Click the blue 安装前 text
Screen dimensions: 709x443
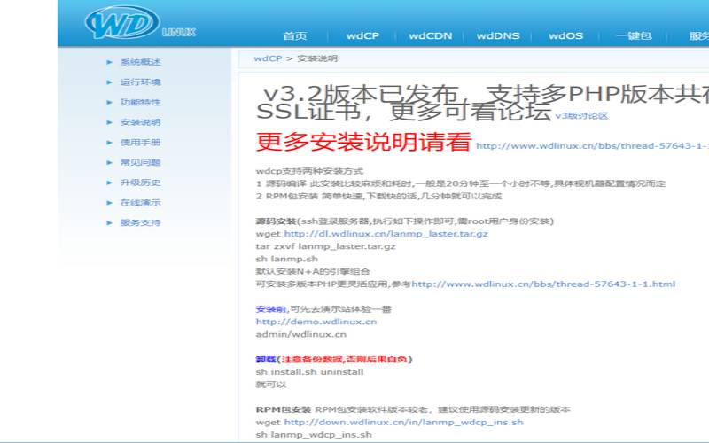(x=271, y=309)
